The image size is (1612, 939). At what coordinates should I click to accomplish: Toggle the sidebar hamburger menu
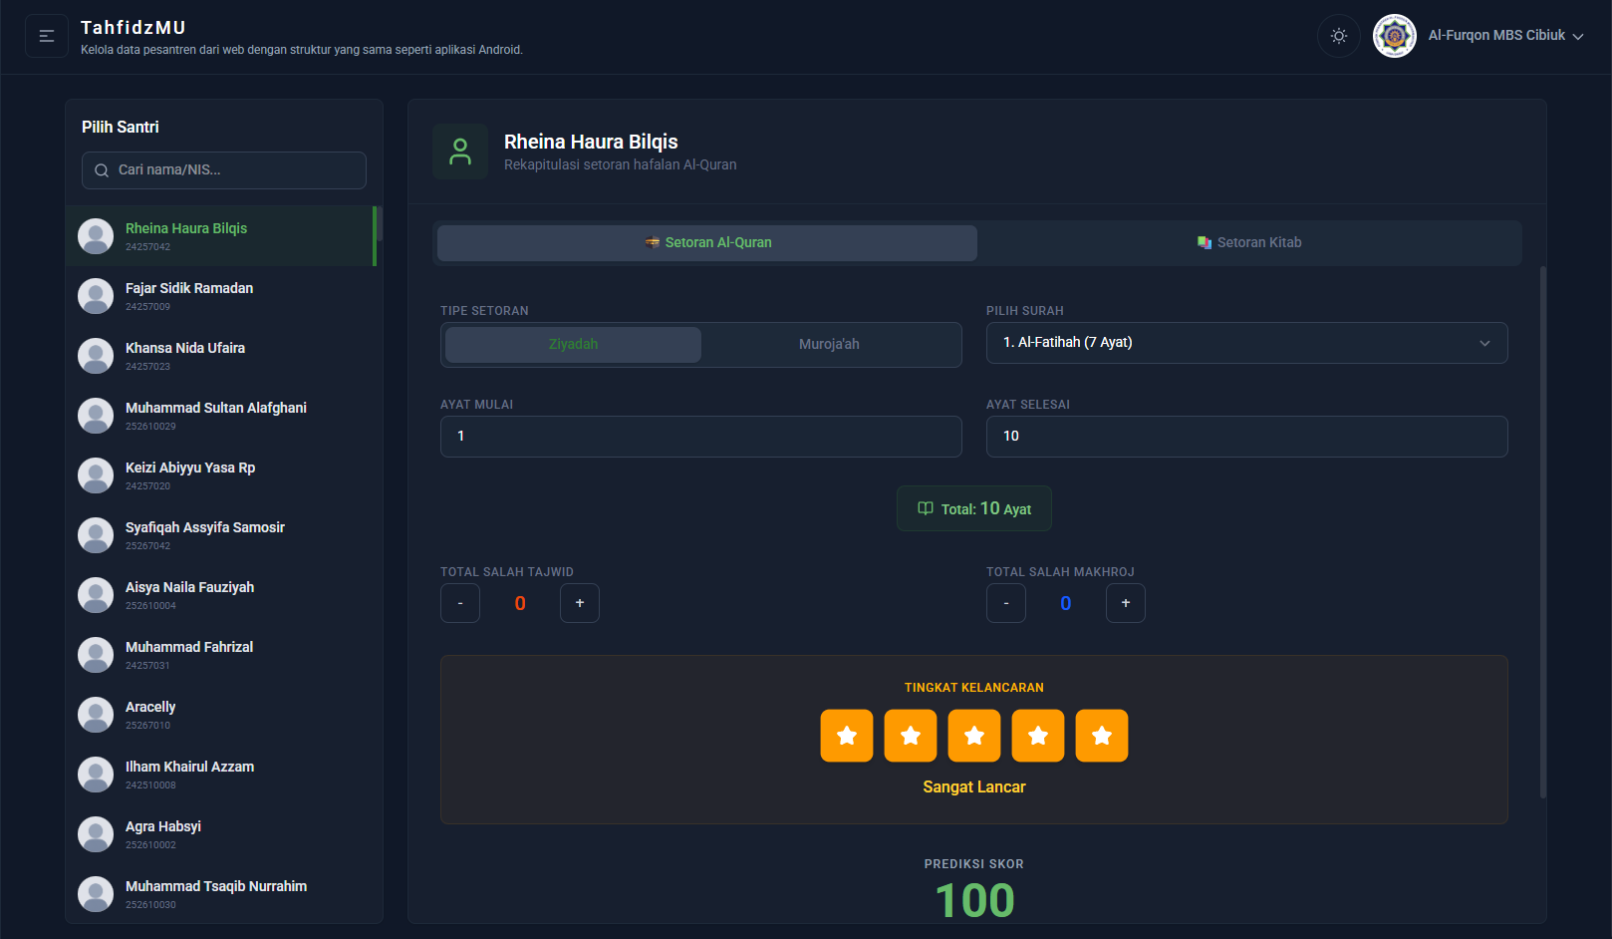(47, 36)
